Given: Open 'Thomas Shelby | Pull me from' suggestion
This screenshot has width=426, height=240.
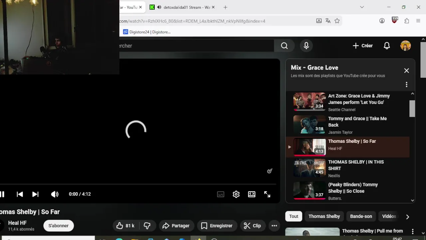Looking at the screenshot, I should click(x=372, y=231).
